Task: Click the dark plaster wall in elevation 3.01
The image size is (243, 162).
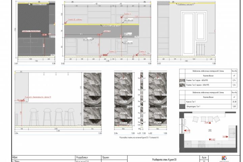Action: tap(33, 20)
